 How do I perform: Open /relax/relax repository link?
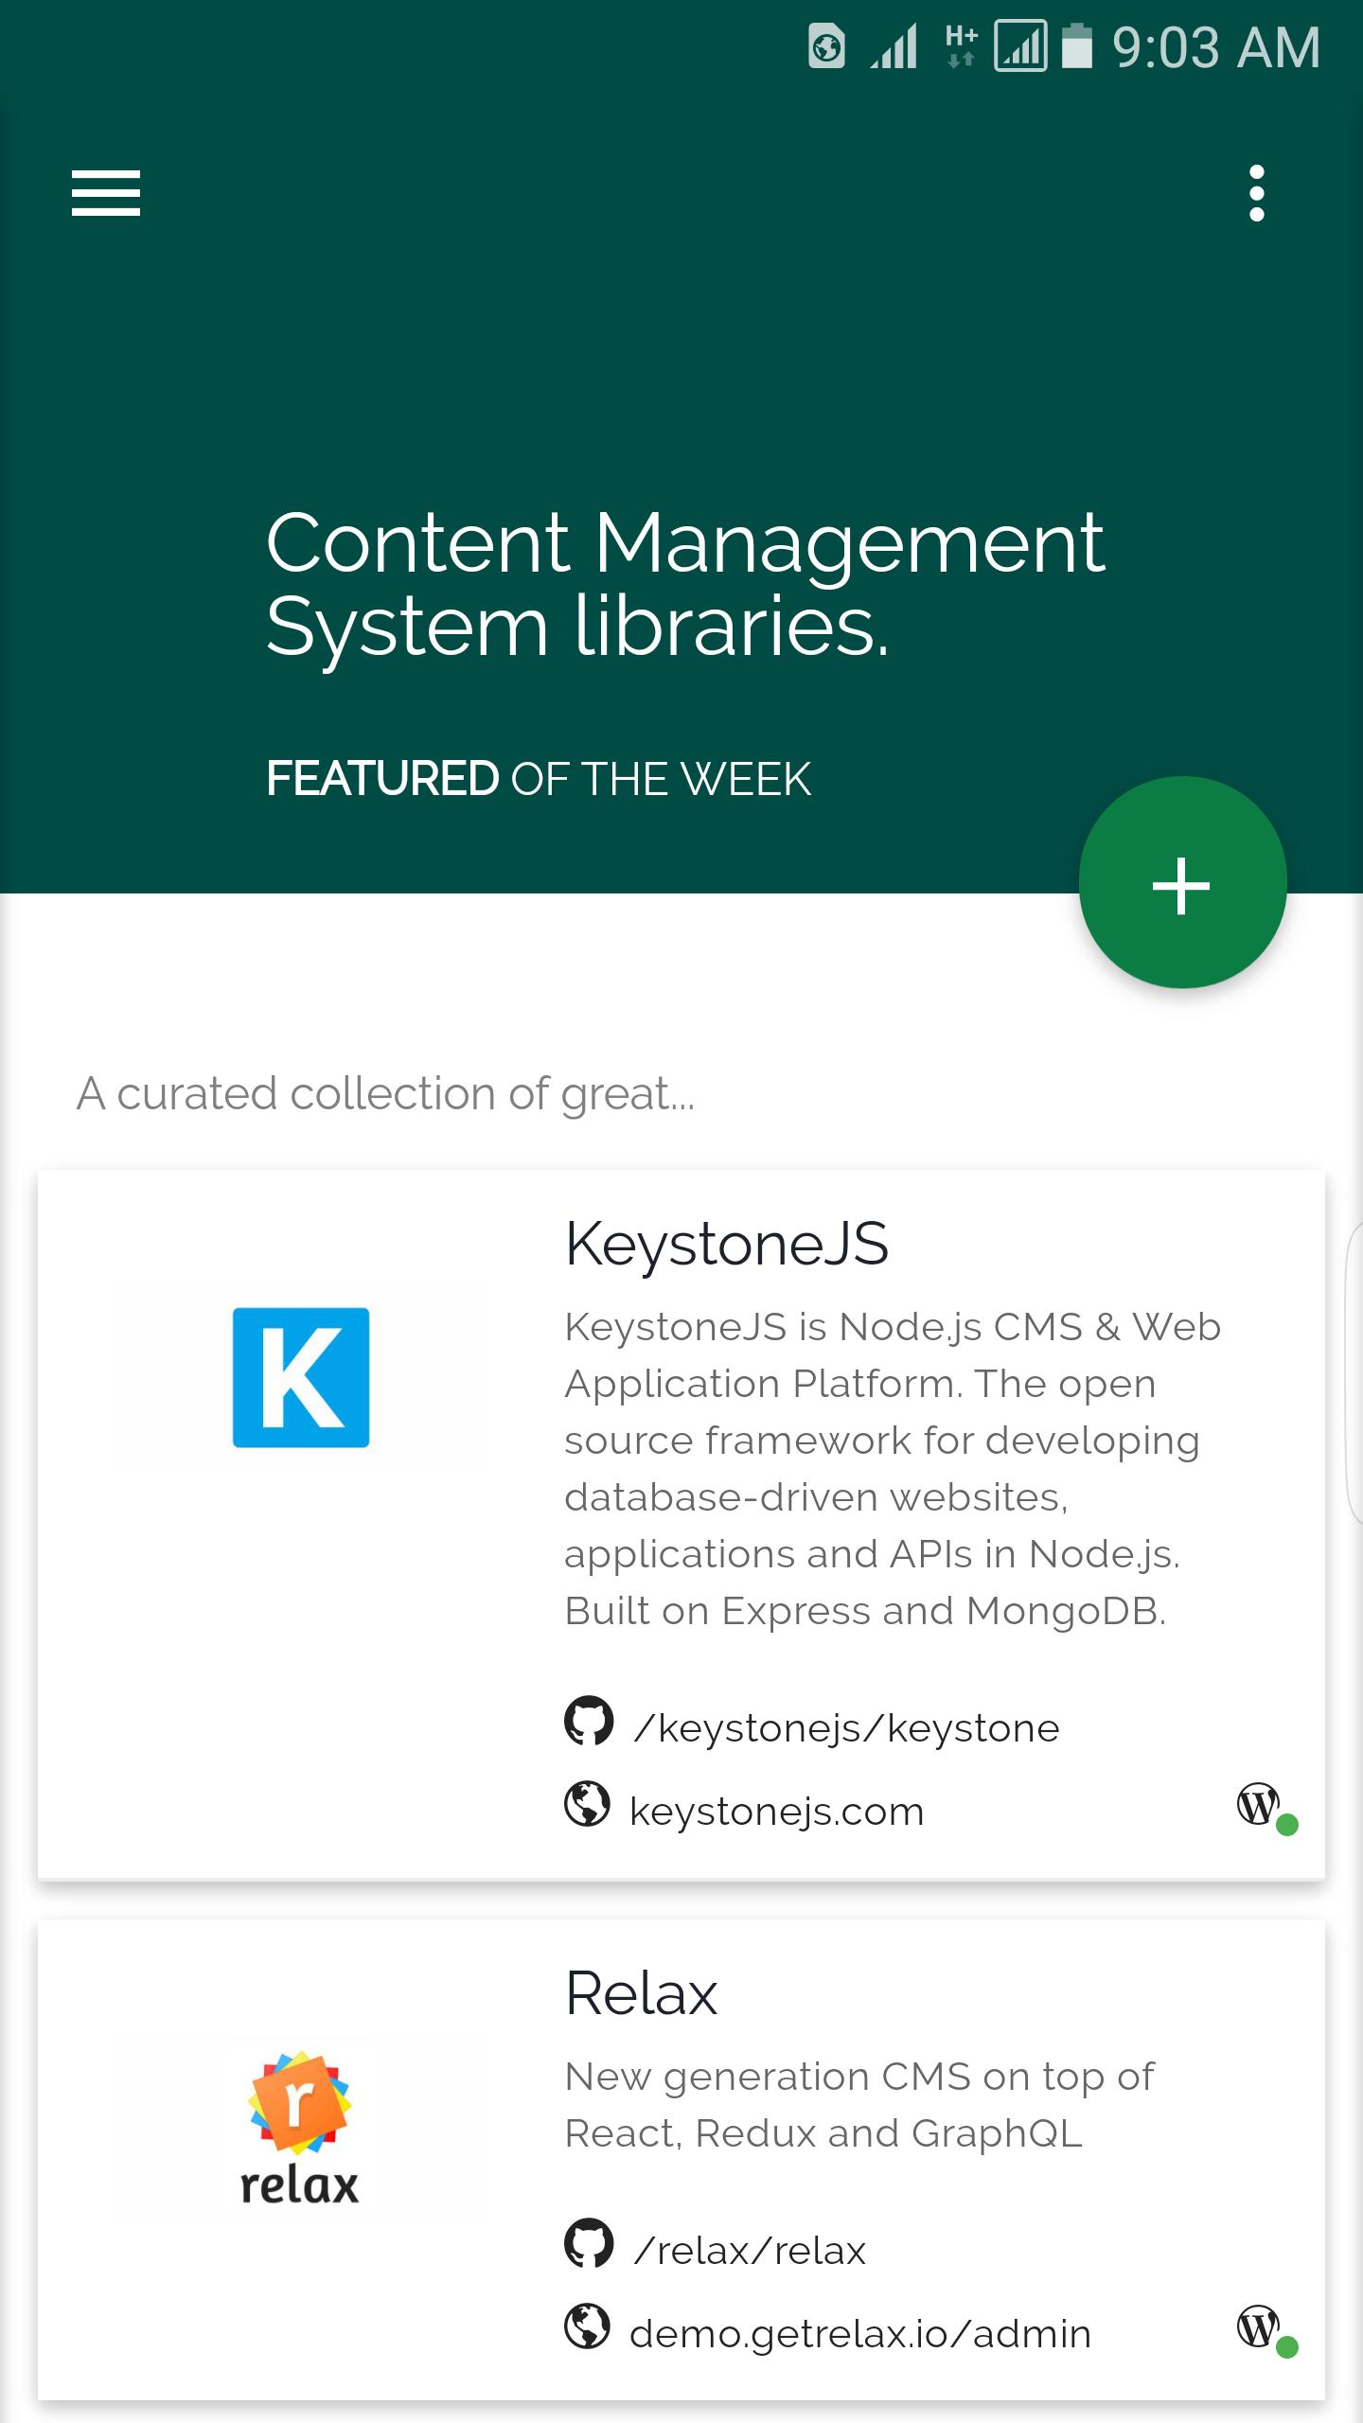pos(750,2251)
